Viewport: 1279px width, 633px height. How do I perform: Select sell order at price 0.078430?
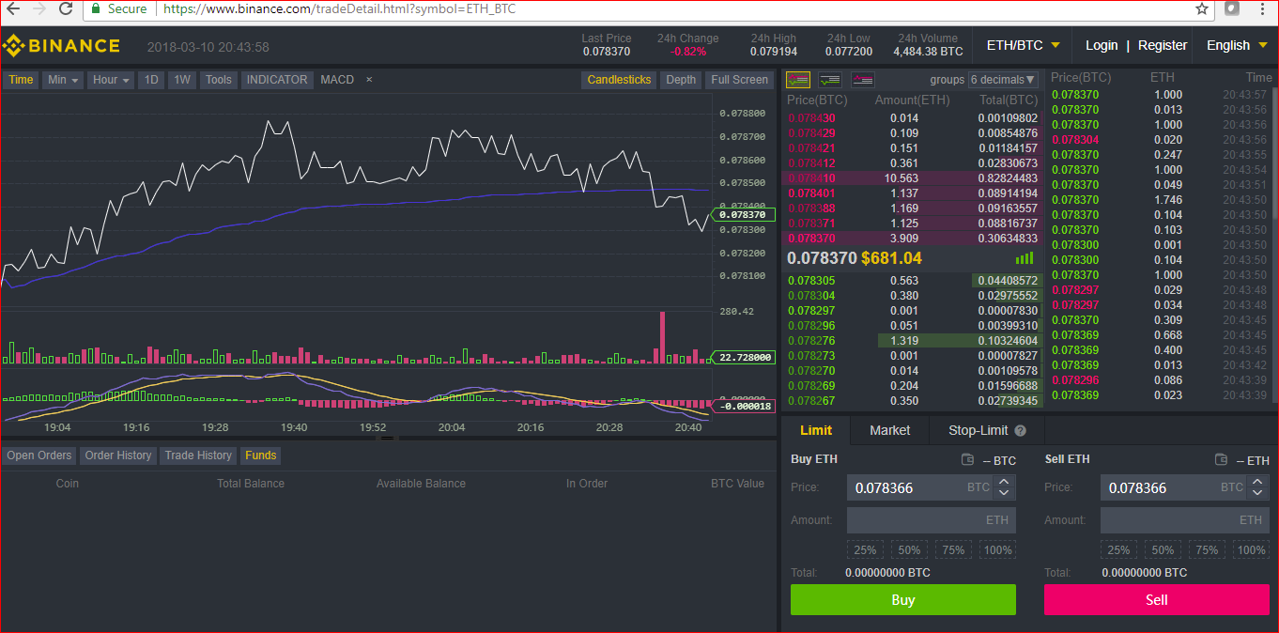(x=913, y=118)
